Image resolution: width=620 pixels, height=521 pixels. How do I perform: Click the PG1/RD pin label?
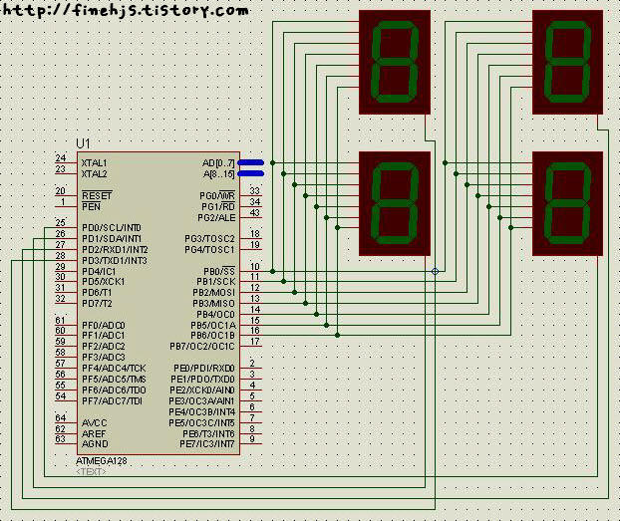(x=218, y=207)
